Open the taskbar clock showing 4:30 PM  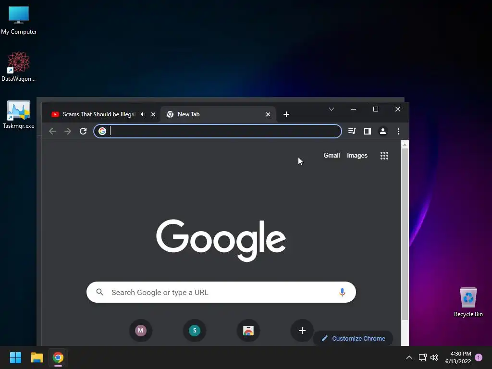(x=458, y=357)
